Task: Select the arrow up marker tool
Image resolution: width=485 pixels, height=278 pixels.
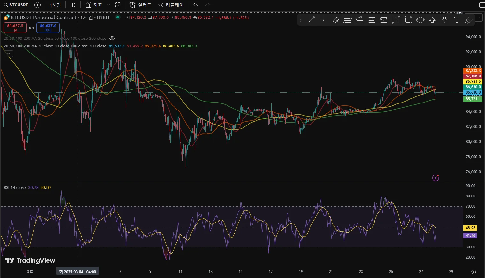Action: pyautogui.click(x=432, y=20)
